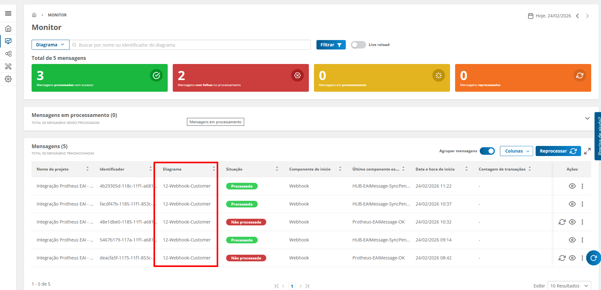601x290 pixels.
Task: Go to next results page
Action: click(x=301, y=286)
